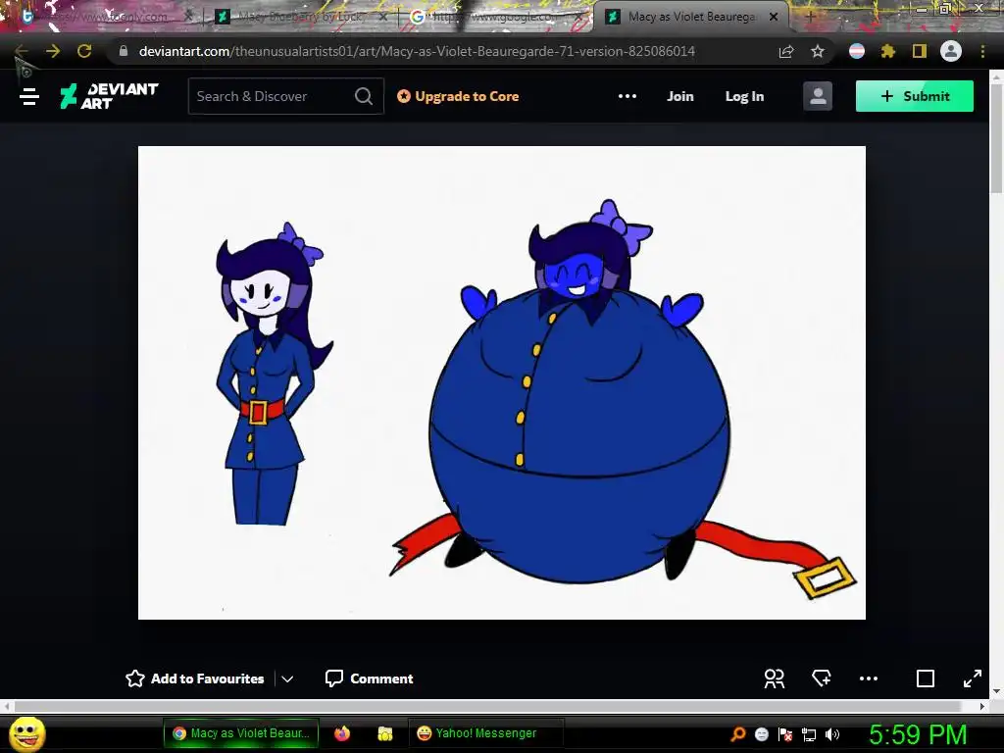Click the tray search magnifier icon
Image resolution: width=1004 pixels, height=753 pixels.
click(738, 733)
